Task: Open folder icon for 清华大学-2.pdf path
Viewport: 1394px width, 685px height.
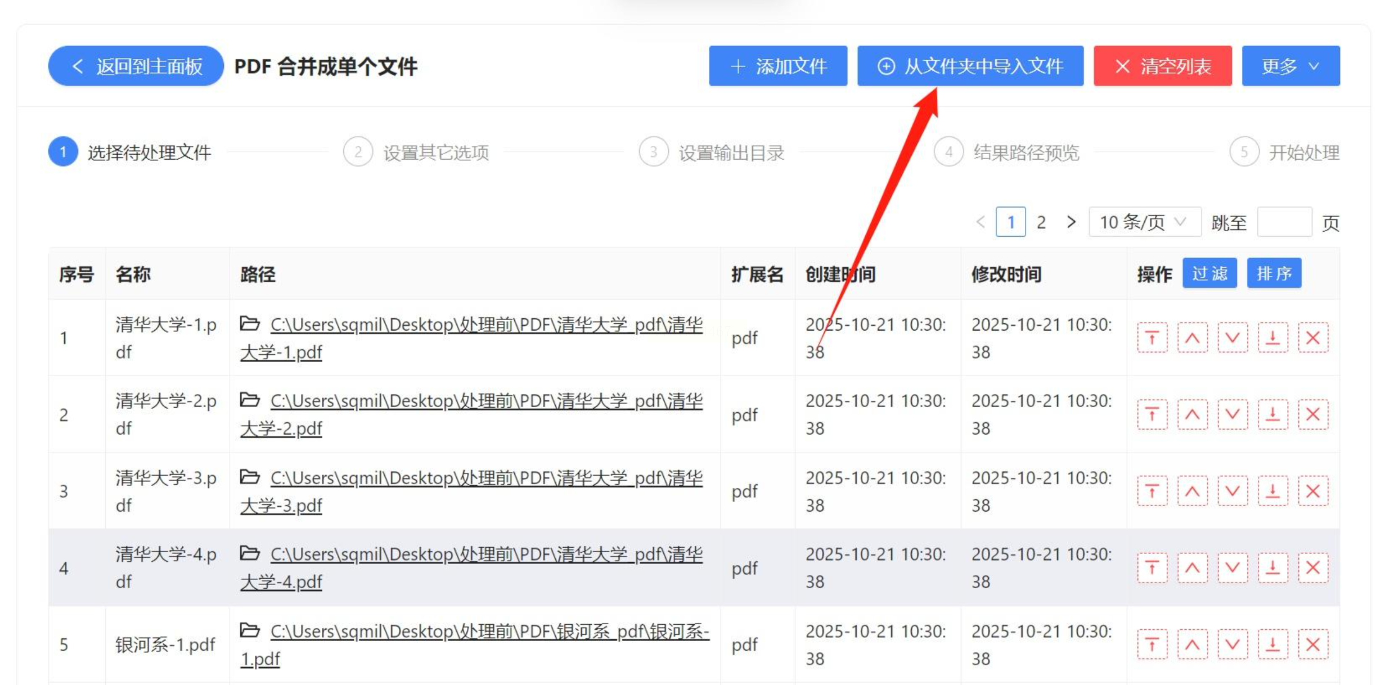Action: (250, 400)
